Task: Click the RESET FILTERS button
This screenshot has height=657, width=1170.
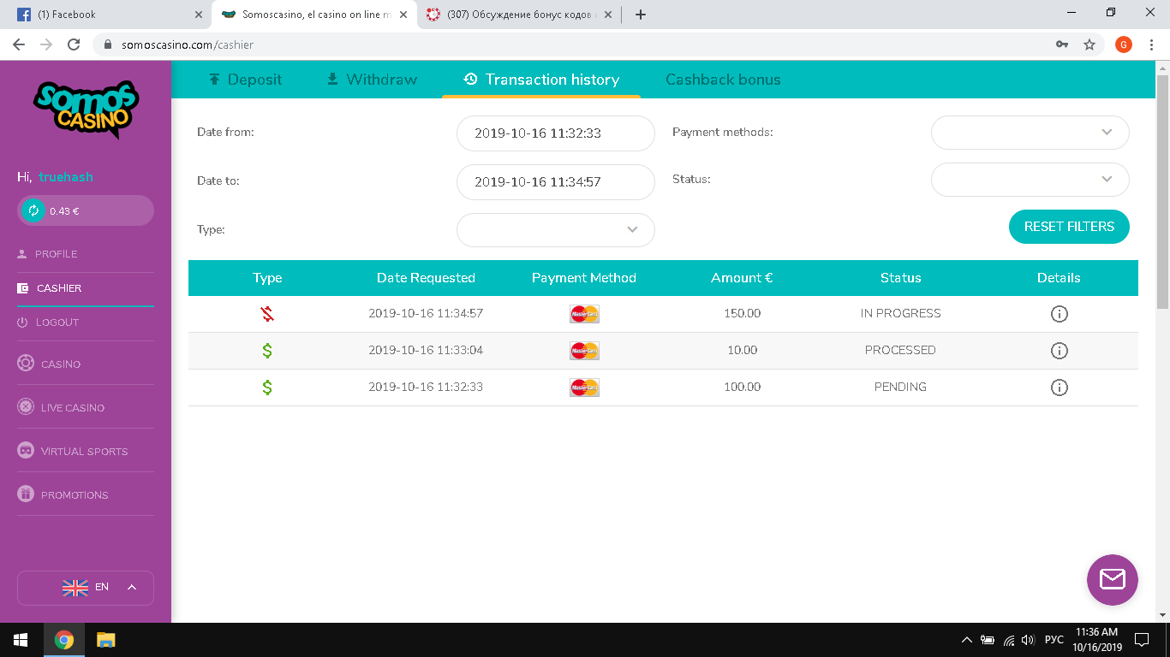Action: tap(1069, 227)
